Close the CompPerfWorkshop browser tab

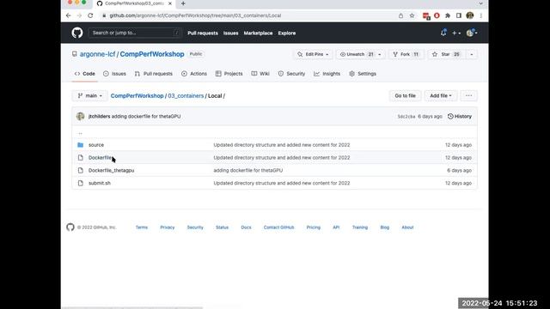click(x=170, y=3)
